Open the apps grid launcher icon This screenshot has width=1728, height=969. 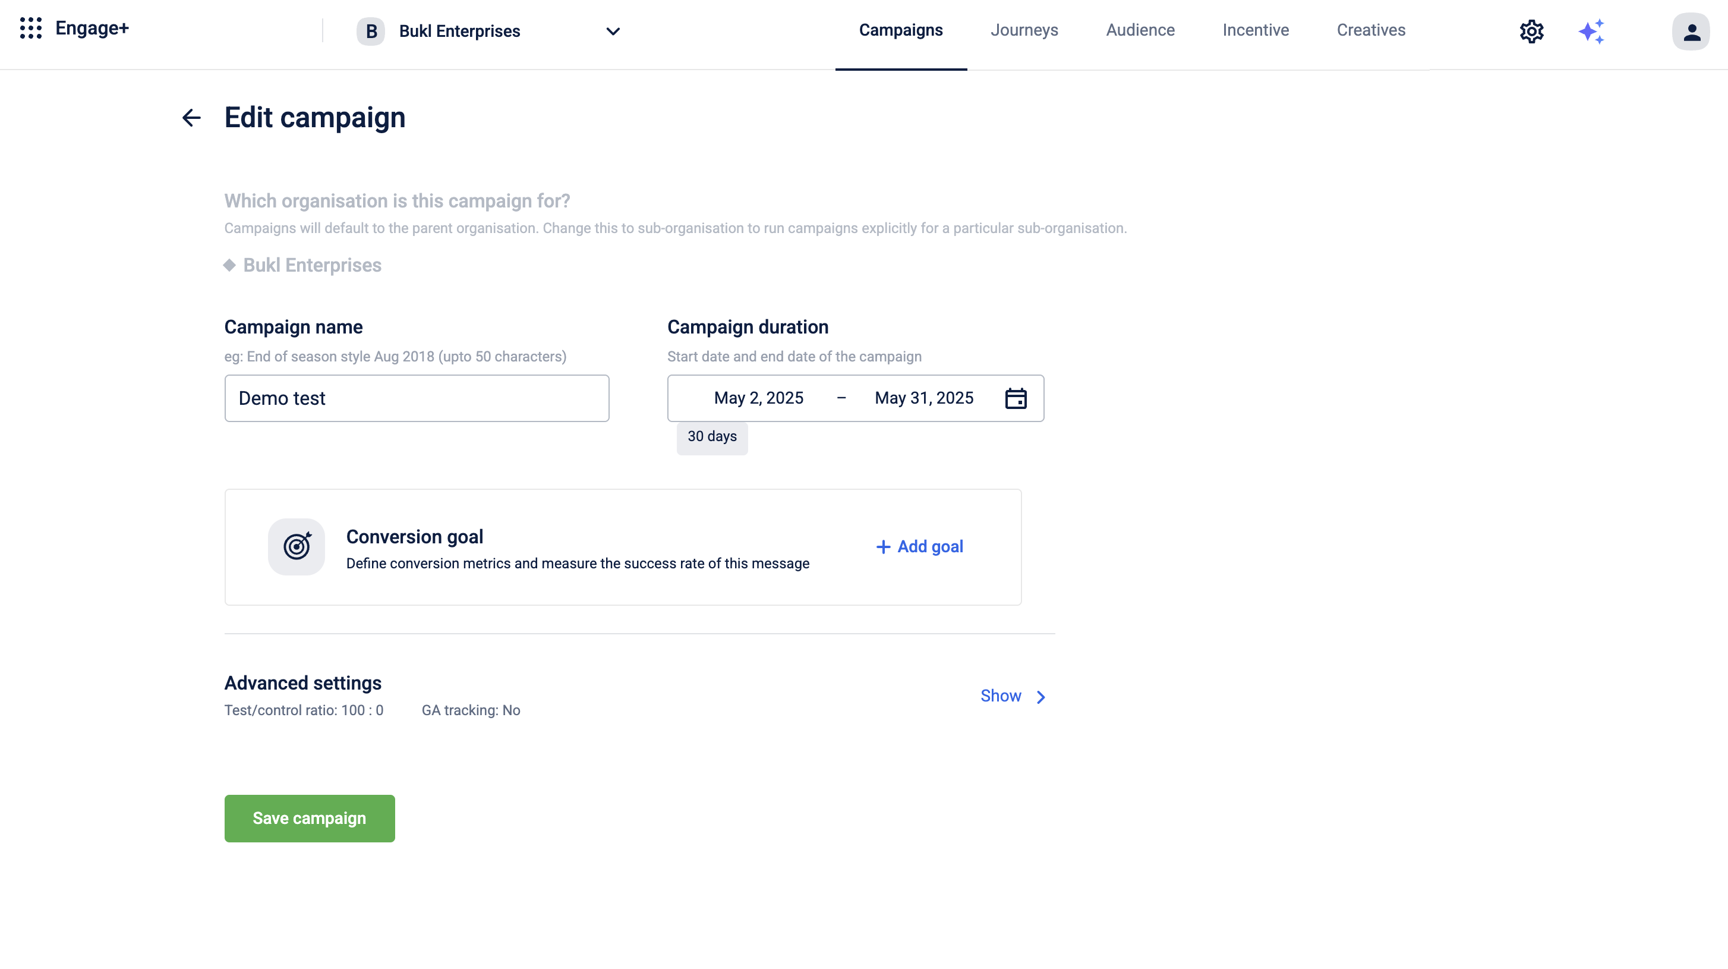coord(31,28)
